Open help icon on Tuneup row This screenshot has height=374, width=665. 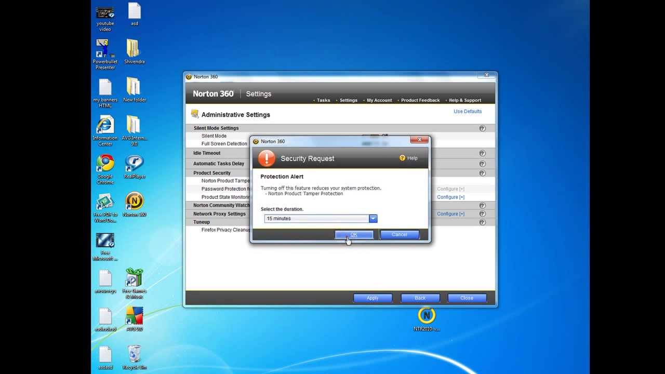482,222
